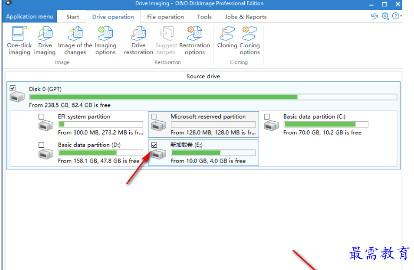Open Restoration options
414x270 pixels.
click(x=195, y=40)
